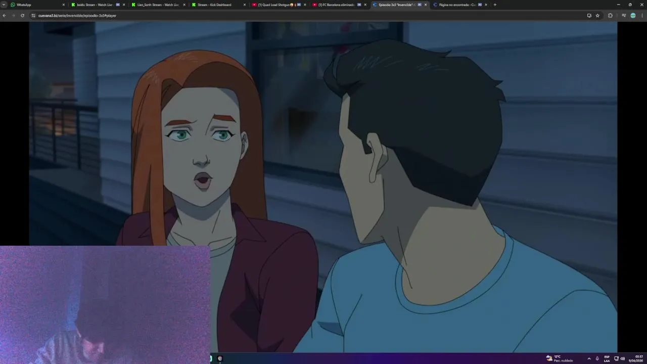Screen dimensions: 647x364
Task: Open the browser extensions menu
Action: click(x=610, y=16)
